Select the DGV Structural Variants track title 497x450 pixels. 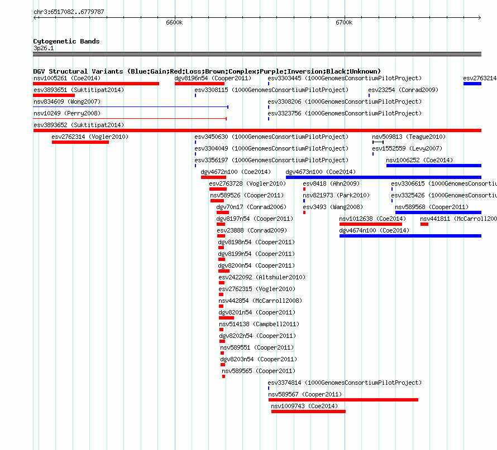[207, 71]
